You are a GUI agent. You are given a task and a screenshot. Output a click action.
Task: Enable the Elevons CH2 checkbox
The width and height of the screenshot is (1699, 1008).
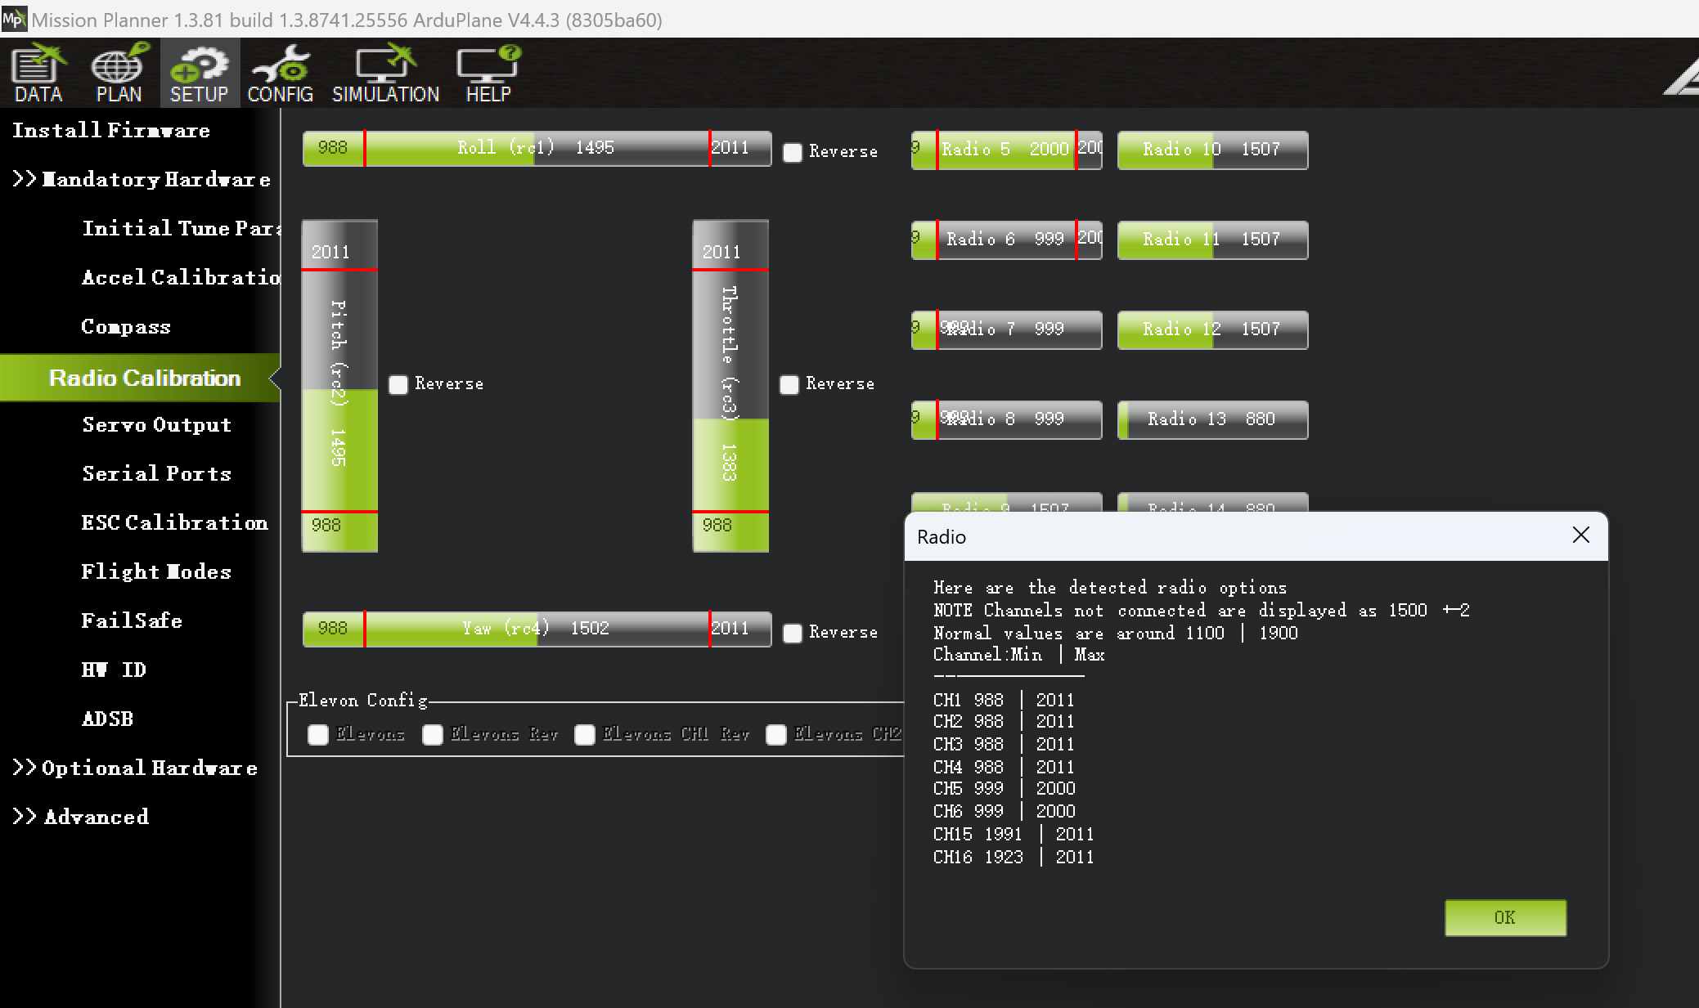coord(775,734)
